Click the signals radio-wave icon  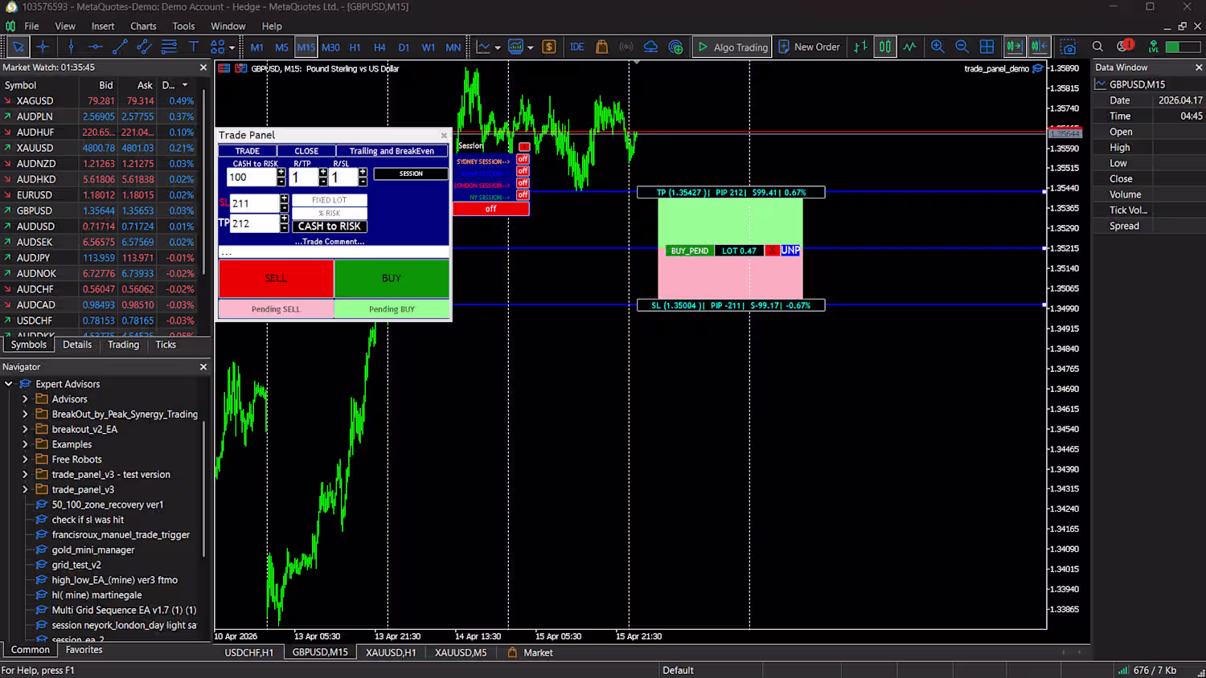626,47
